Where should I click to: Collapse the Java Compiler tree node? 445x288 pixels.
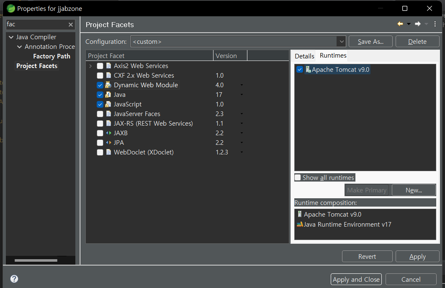coord(11,37)
